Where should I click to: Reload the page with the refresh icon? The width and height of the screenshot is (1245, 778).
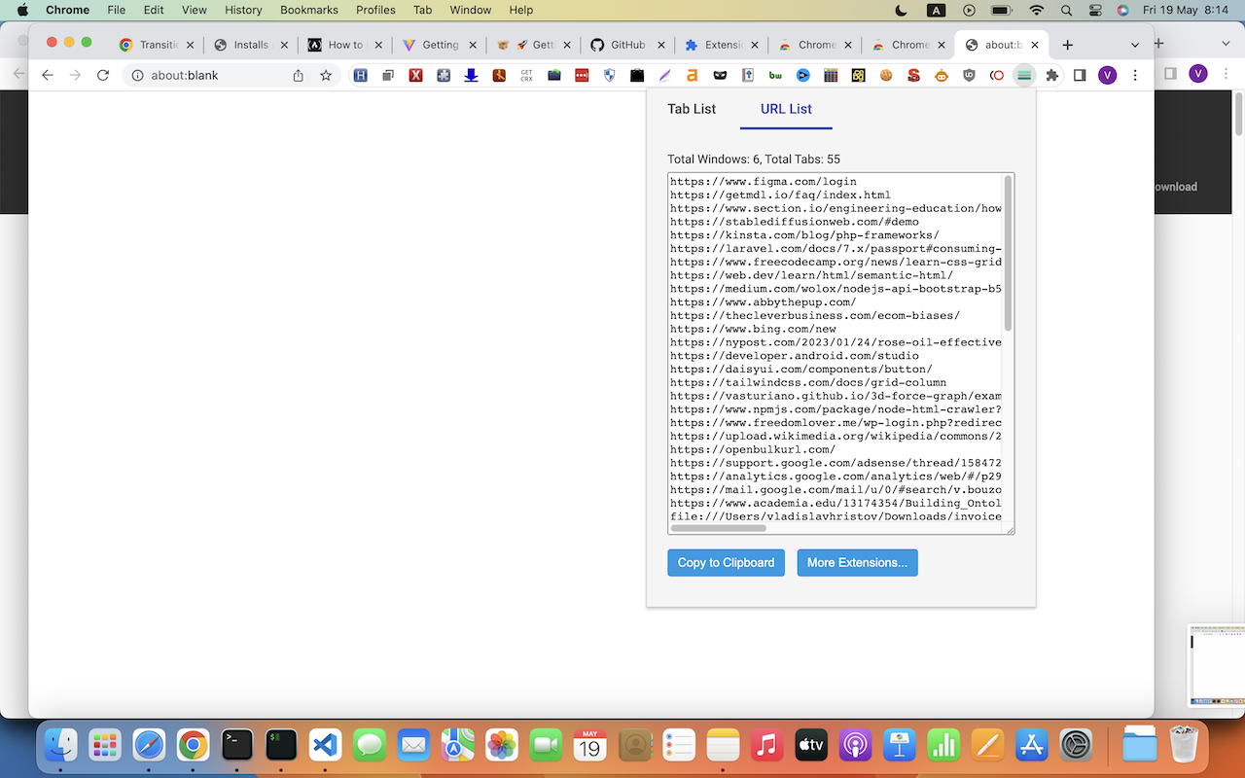(103, 75)
